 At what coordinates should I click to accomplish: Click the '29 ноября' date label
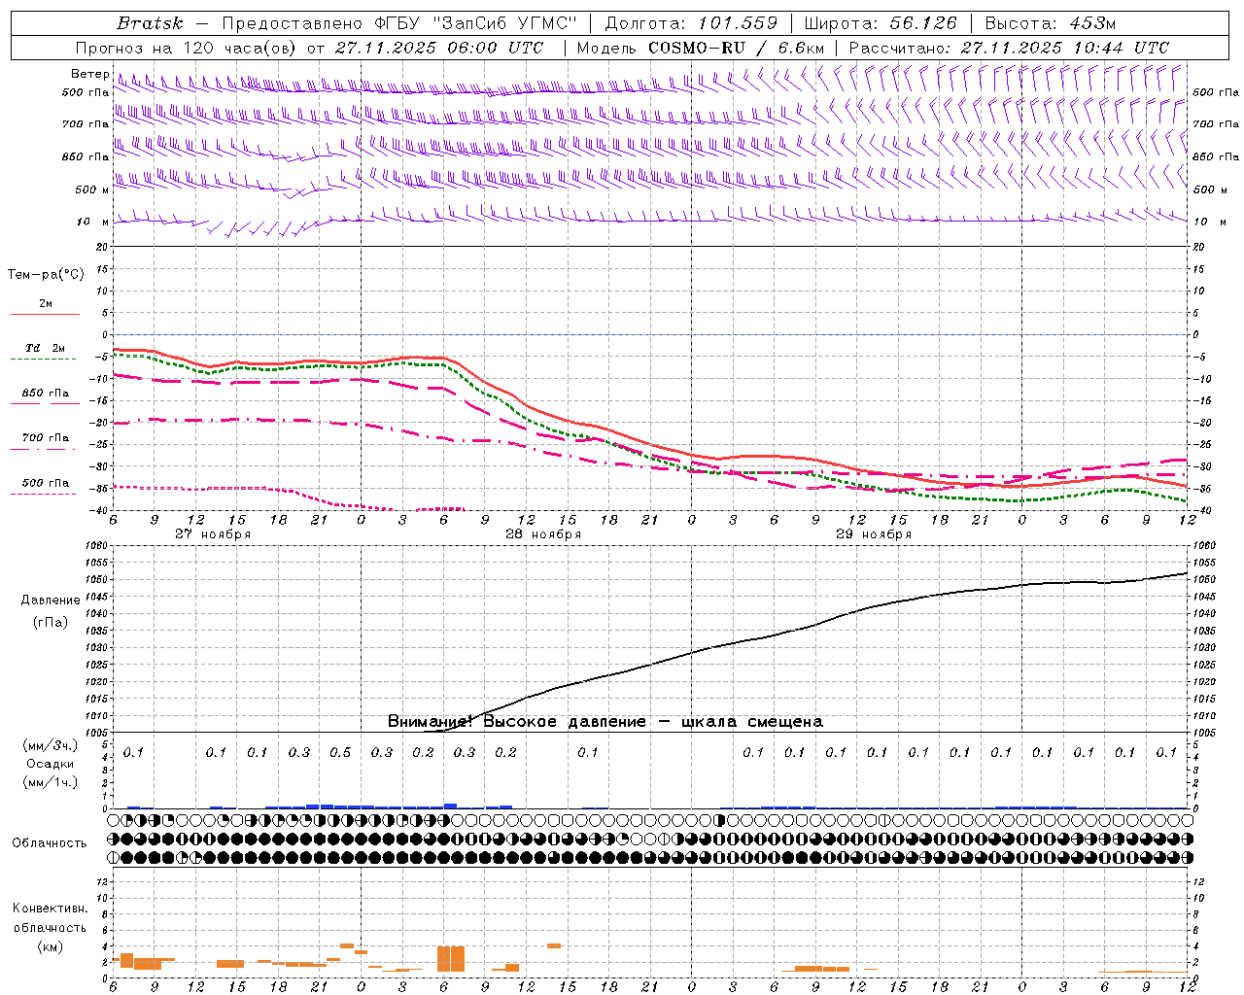click(874, 534)
